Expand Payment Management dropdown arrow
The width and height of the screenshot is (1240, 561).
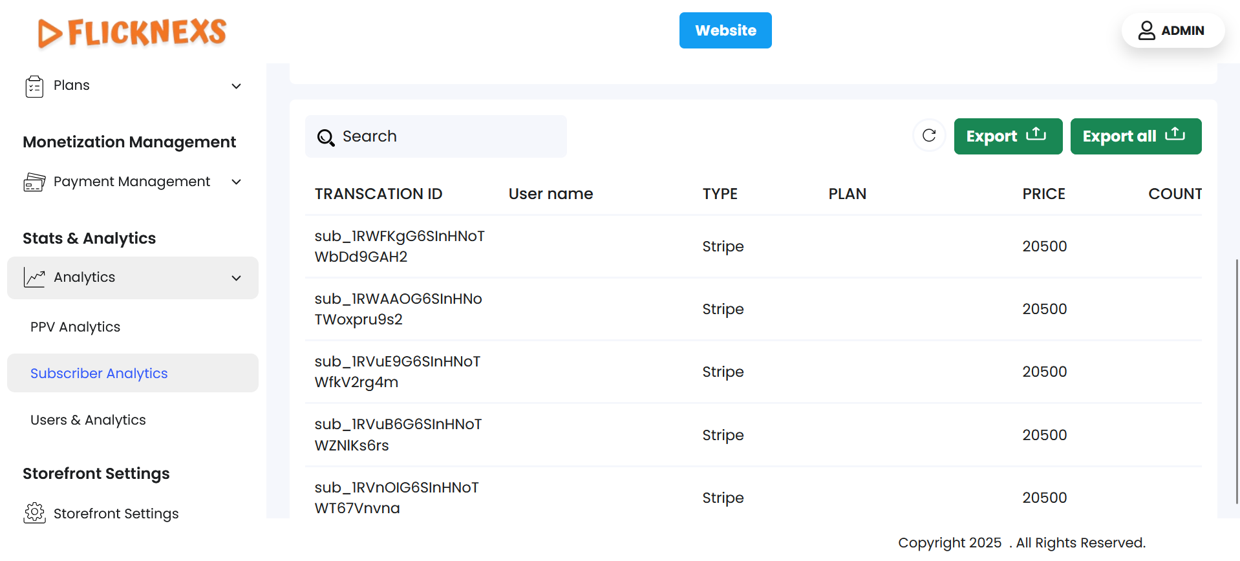click(237, 182)
